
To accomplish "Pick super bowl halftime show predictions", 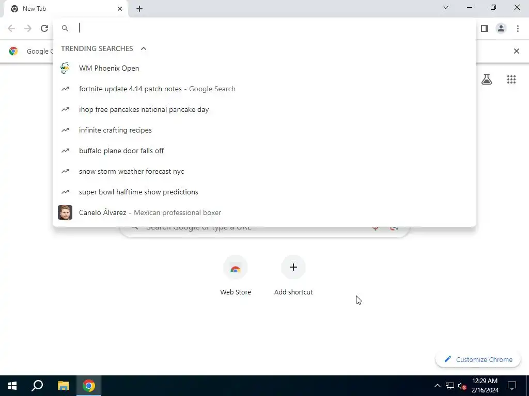I will [264, 192].
